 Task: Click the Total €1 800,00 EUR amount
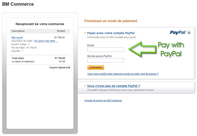60,68
